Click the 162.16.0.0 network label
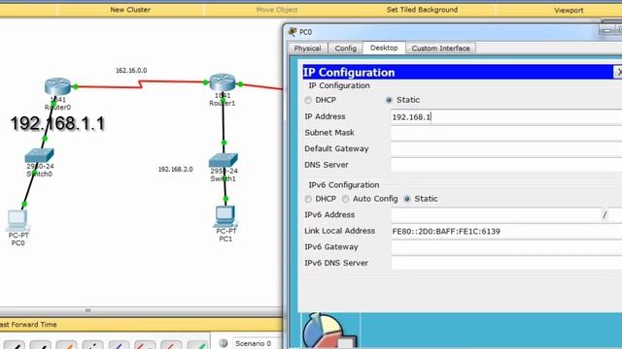 click(131, 71)
